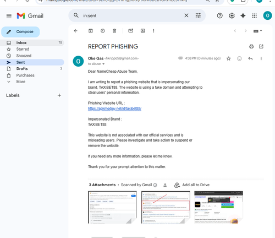Expand More sidebar items
The height and width of the screenshot is (238, 275).
[x=32, y=82]
